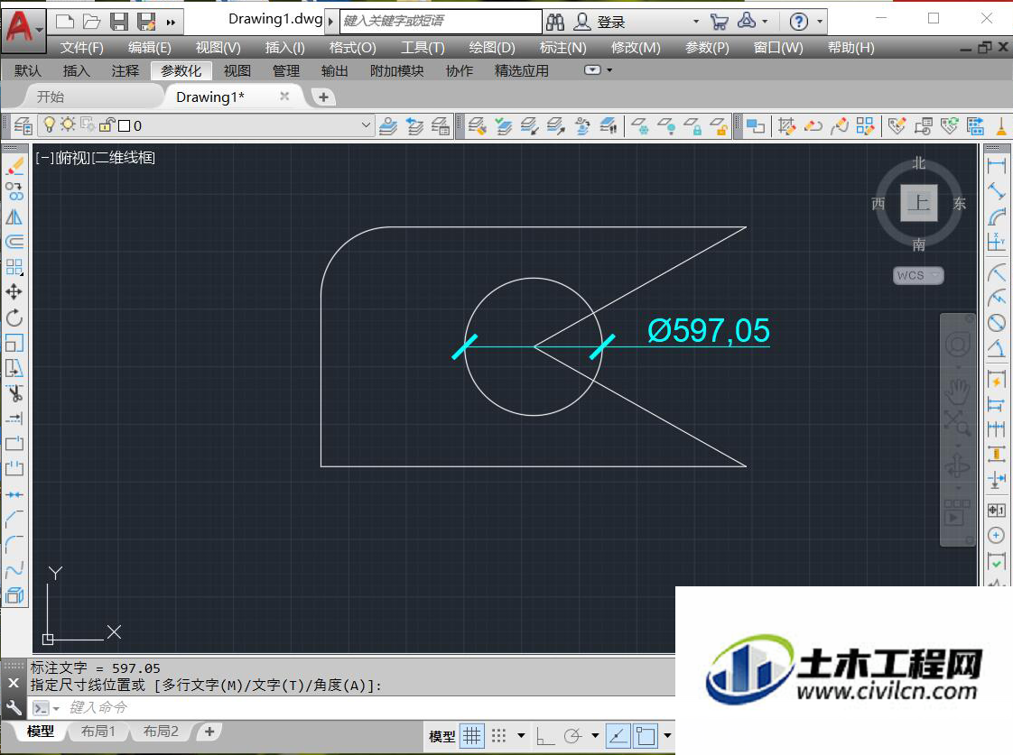1013x755 pixels.
Task: Open the 修改(M) menu
Action: coord(636,48)
